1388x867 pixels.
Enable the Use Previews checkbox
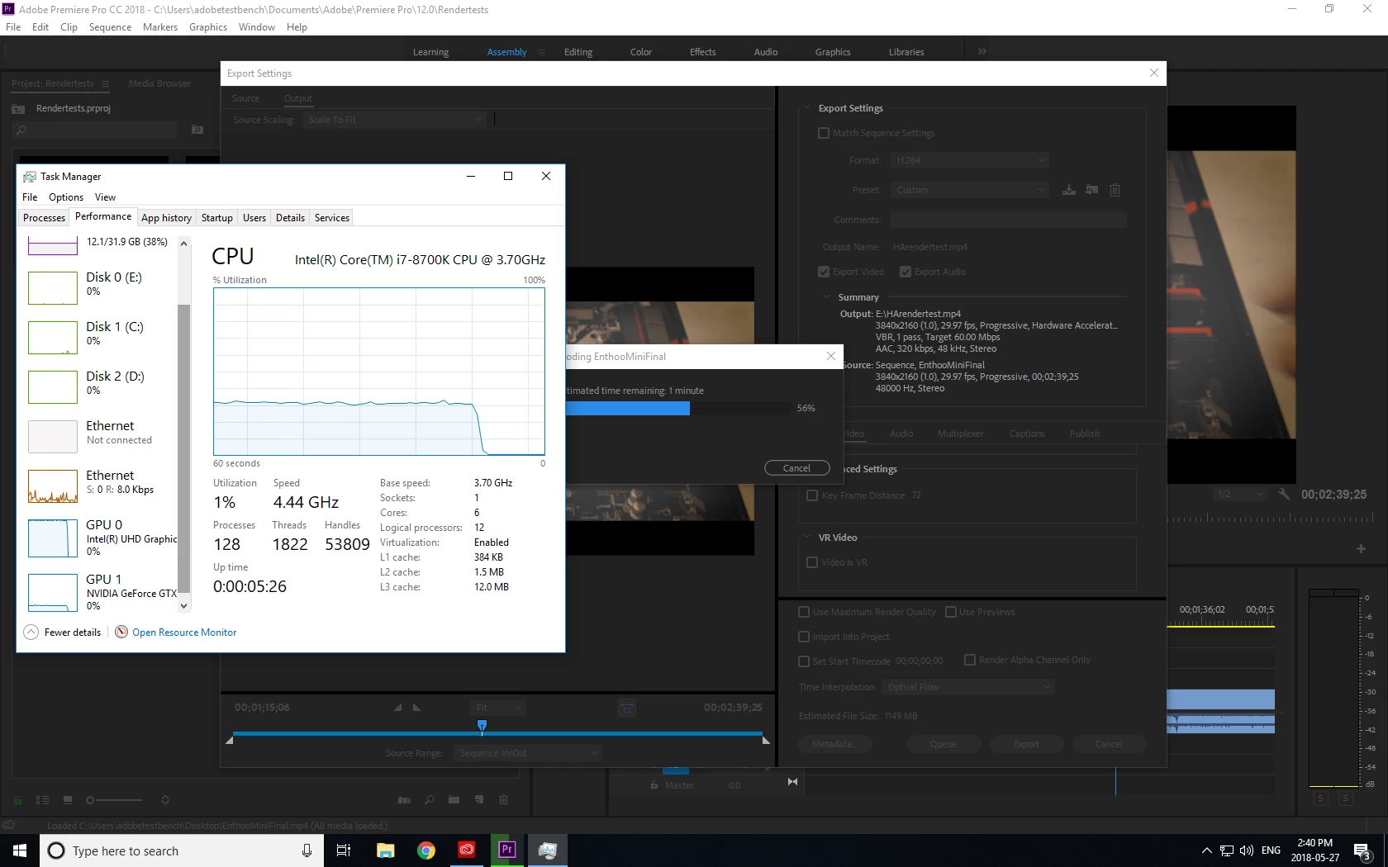tap(951, 612)
